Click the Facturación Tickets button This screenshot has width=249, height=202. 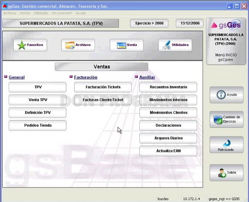click(x=103, y=87)
